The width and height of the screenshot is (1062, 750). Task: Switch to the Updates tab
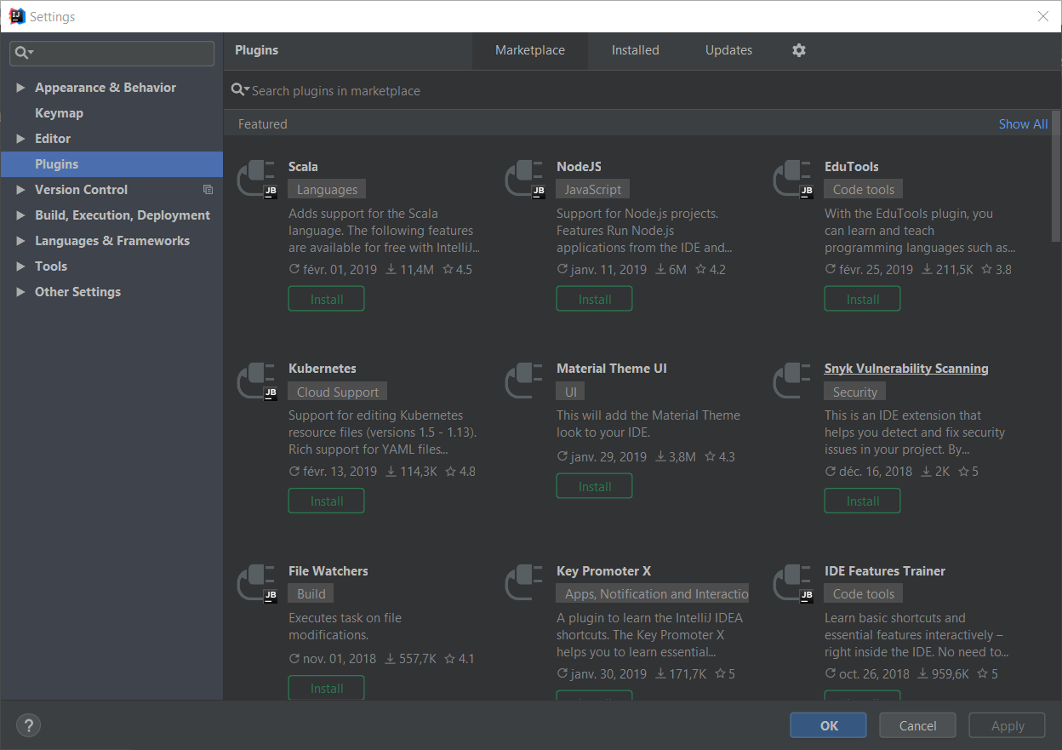[728, 50]
